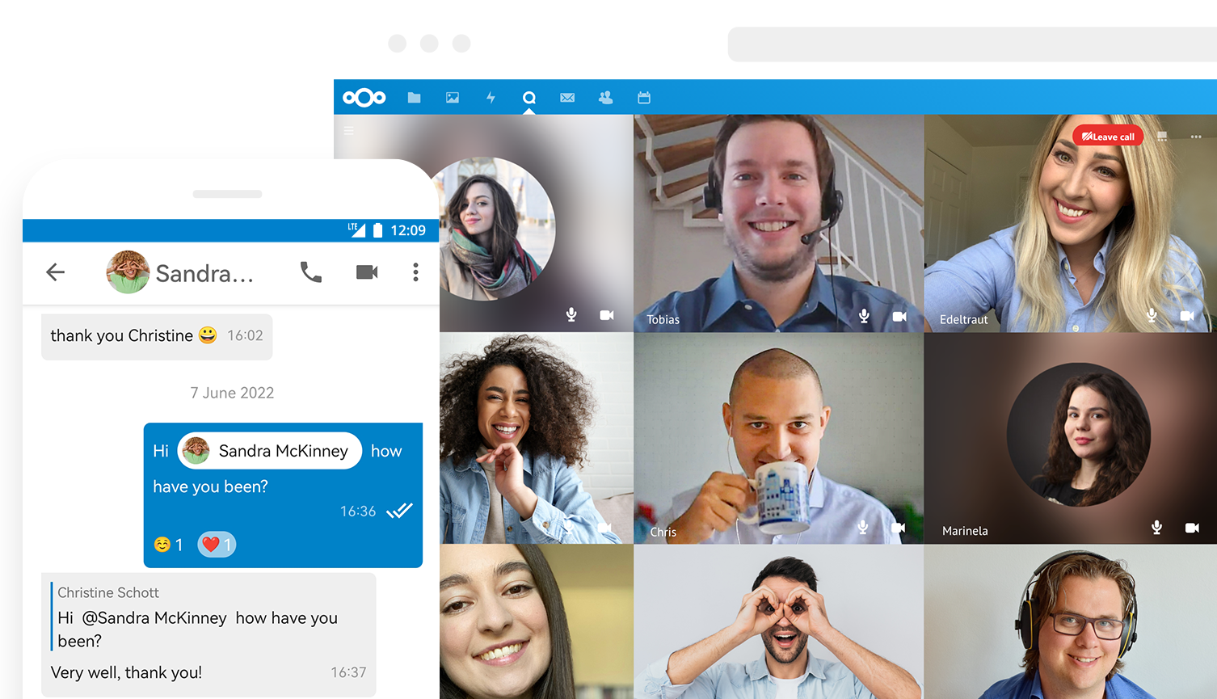
Task: Open the Mail app envelope icon
Action: pos(567,97)
